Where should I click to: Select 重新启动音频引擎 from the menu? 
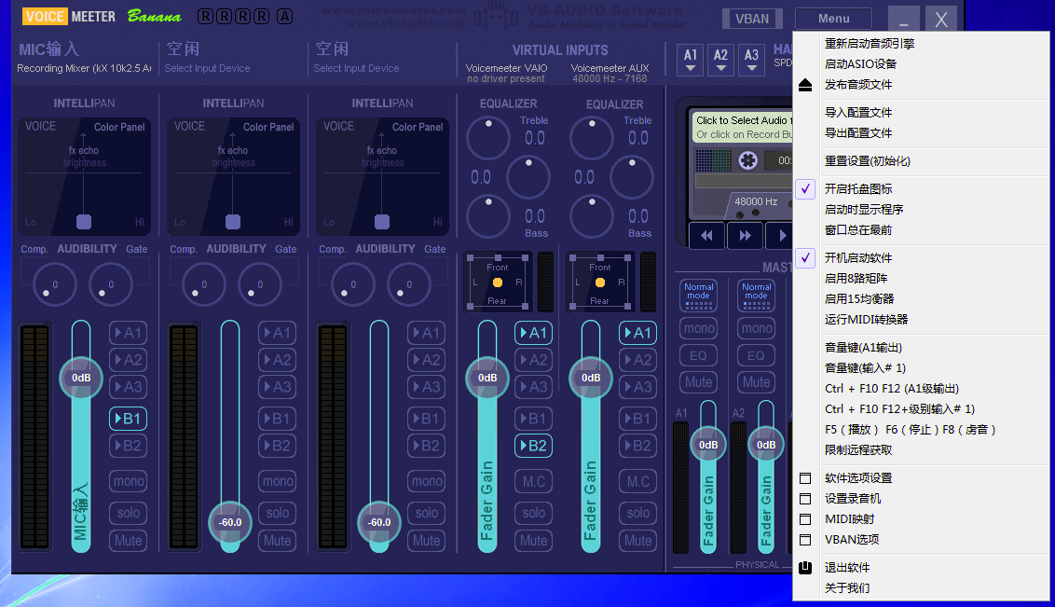pos(869,44)
